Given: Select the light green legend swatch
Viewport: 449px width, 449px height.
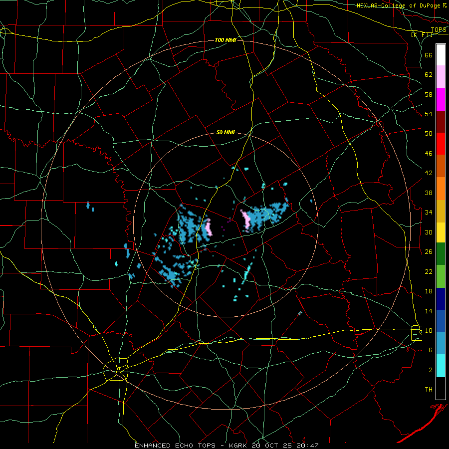Looking at the screenshot, I should coord(441,276).
